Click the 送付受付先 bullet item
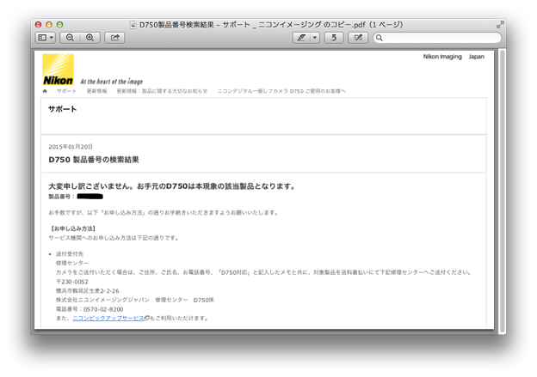 click(x=70, y=254)
